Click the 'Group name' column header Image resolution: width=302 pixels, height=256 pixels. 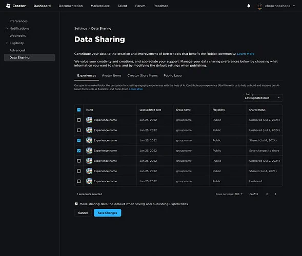click(x=183, y=110)
